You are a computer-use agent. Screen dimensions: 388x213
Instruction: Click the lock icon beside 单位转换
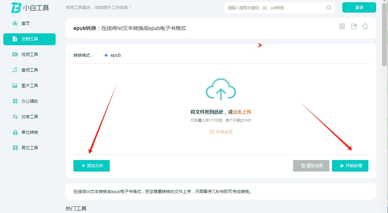point(15,132)
